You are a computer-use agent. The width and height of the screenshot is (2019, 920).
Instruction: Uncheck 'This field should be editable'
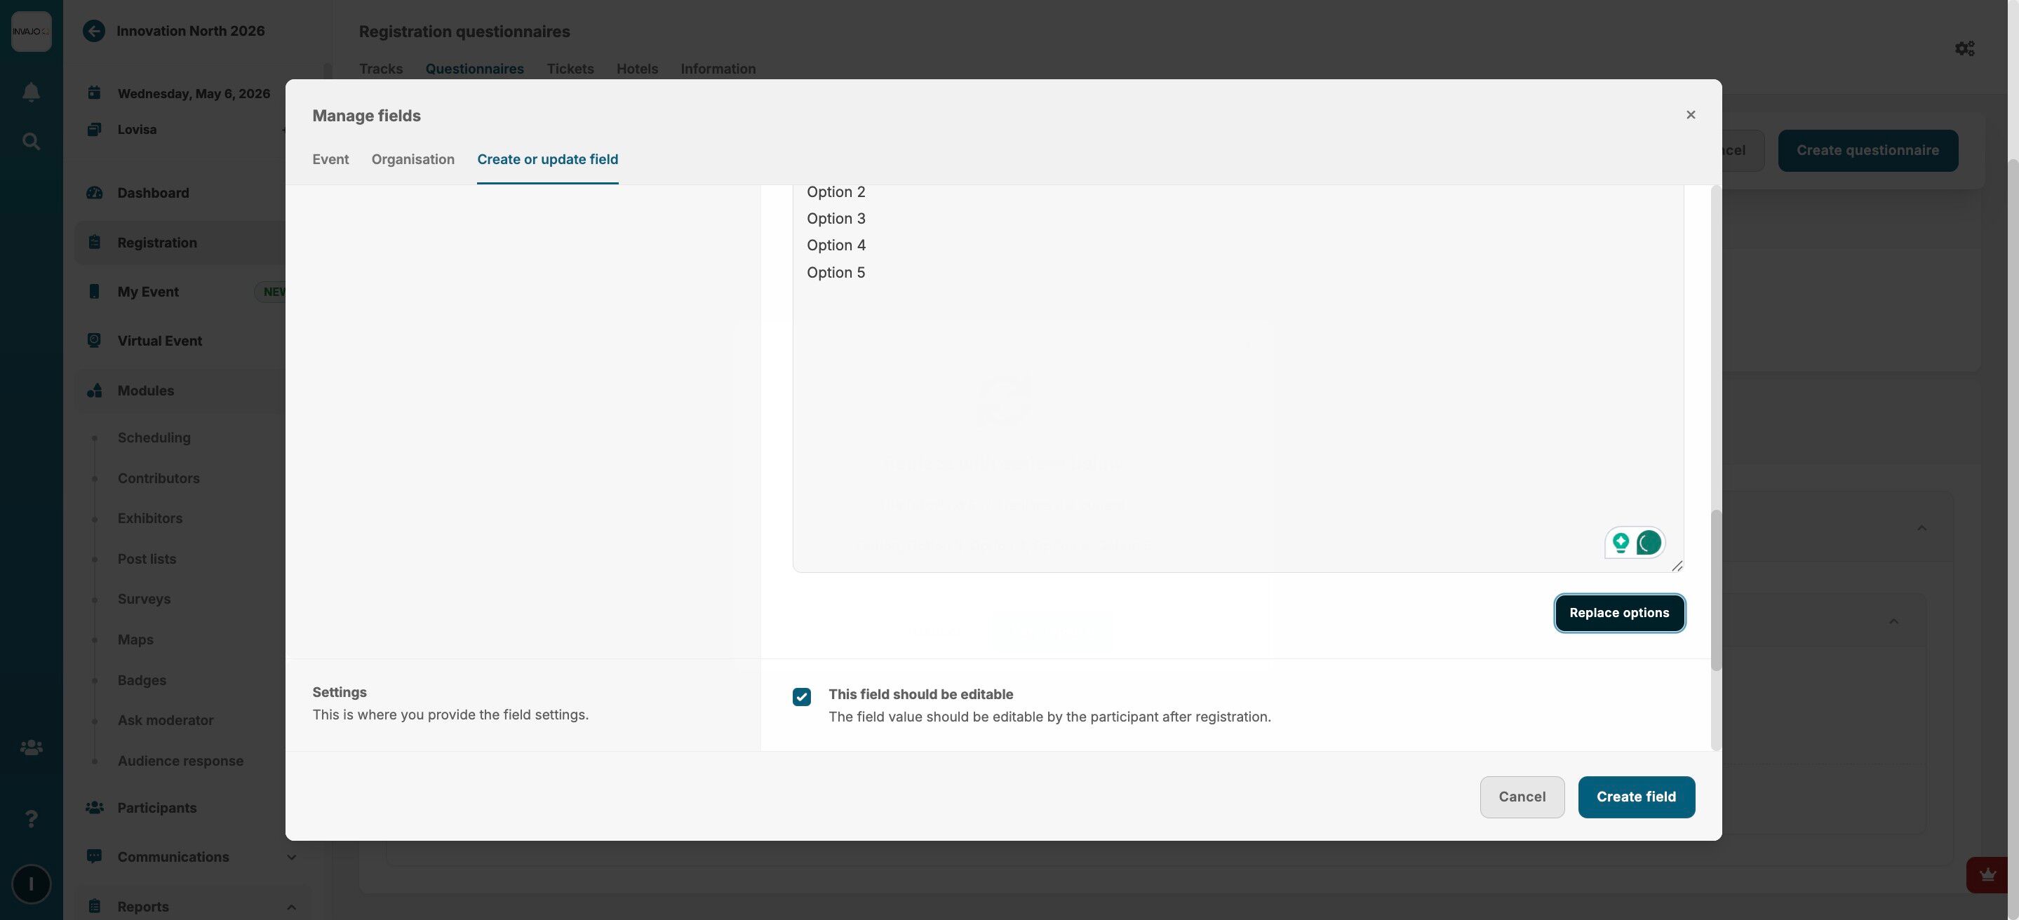(801, 696)
